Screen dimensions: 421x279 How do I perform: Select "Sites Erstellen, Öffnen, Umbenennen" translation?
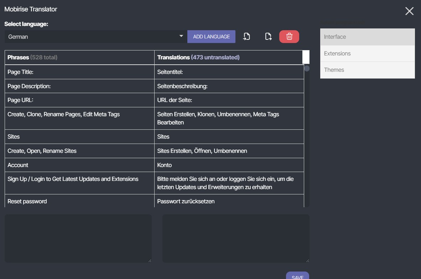(229, 151)
